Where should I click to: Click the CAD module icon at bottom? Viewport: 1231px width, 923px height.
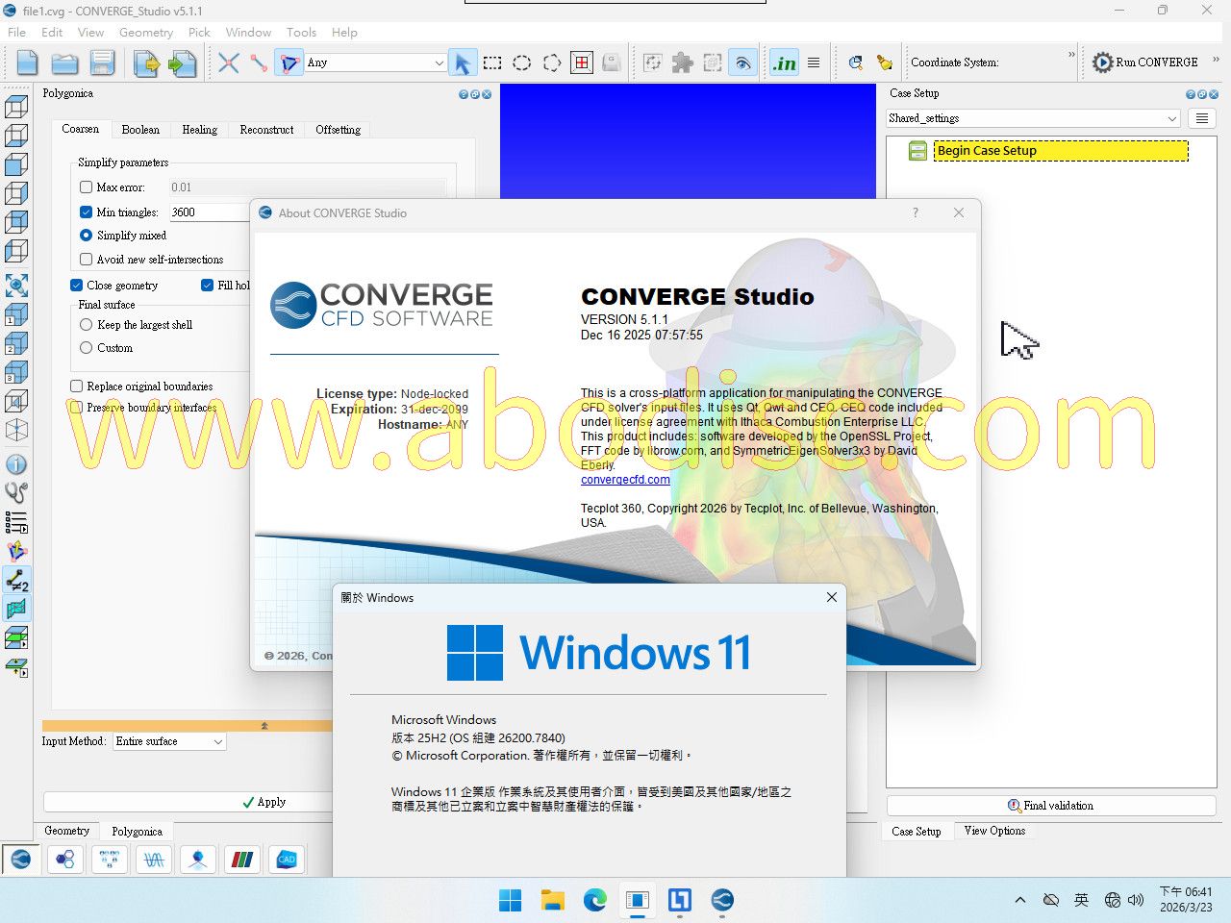[287, 860]
